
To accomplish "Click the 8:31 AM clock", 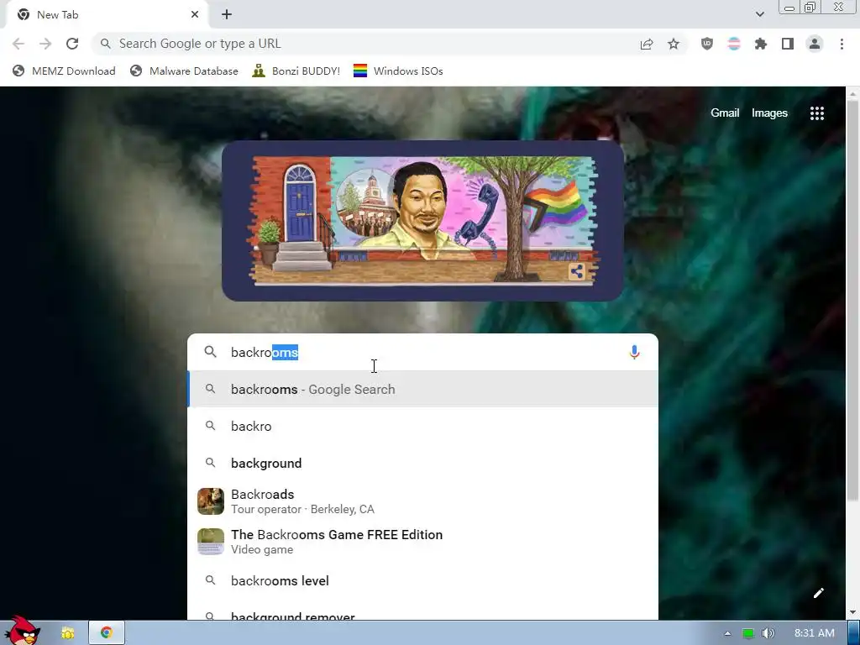I will 814,633.
